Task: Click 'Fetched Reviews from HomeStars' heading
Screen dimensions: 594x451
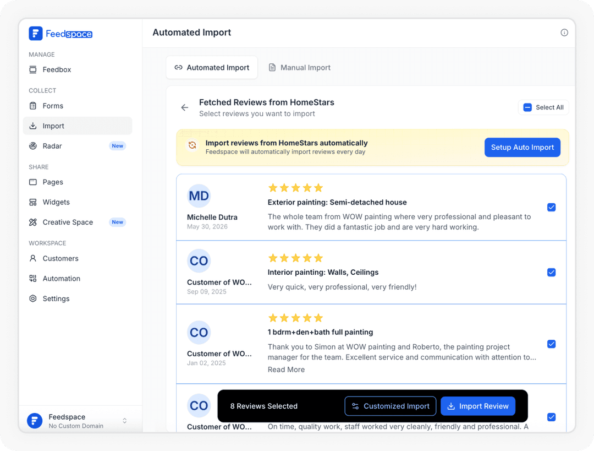Action: click(x=267, y=102)
